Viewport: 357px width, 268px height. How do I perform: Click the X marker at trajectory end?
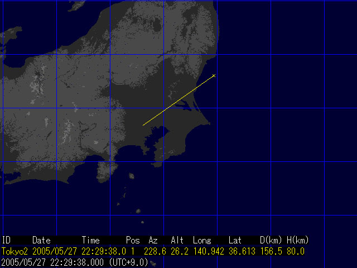pos(214,75)
